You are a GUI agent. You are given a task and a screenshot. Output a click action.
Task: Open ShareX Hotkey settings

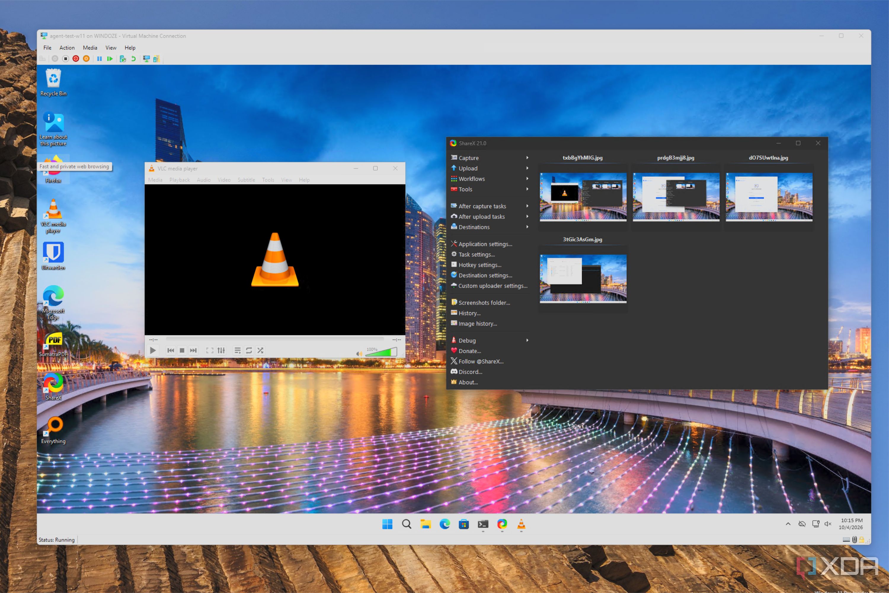pyautogui.click(x=476, y=265)
